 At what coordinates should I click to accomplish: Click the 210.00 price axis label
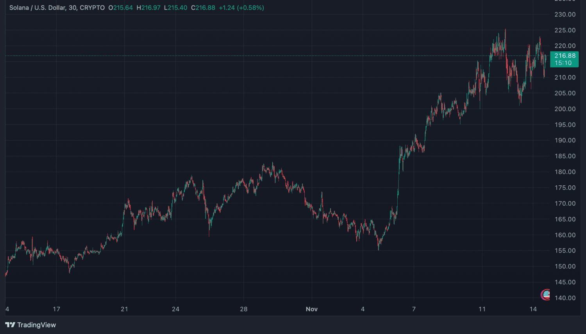(565, 78)
